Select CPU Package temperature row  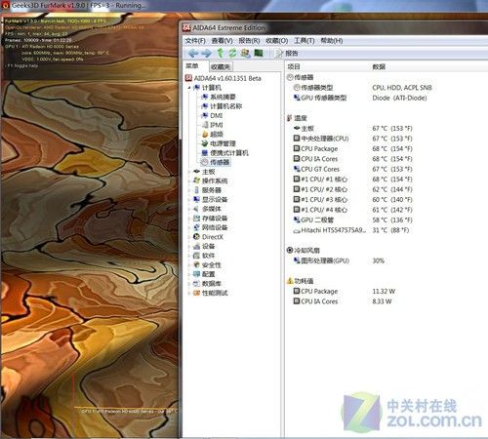tap(352, 148)
